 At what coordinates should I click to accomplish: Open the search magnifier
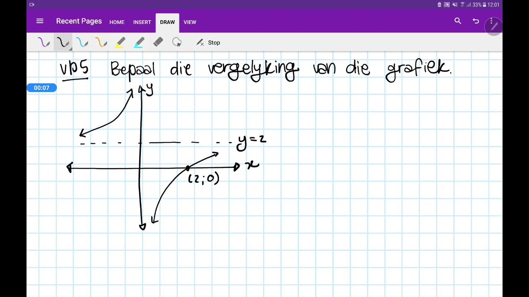(458, 21)
